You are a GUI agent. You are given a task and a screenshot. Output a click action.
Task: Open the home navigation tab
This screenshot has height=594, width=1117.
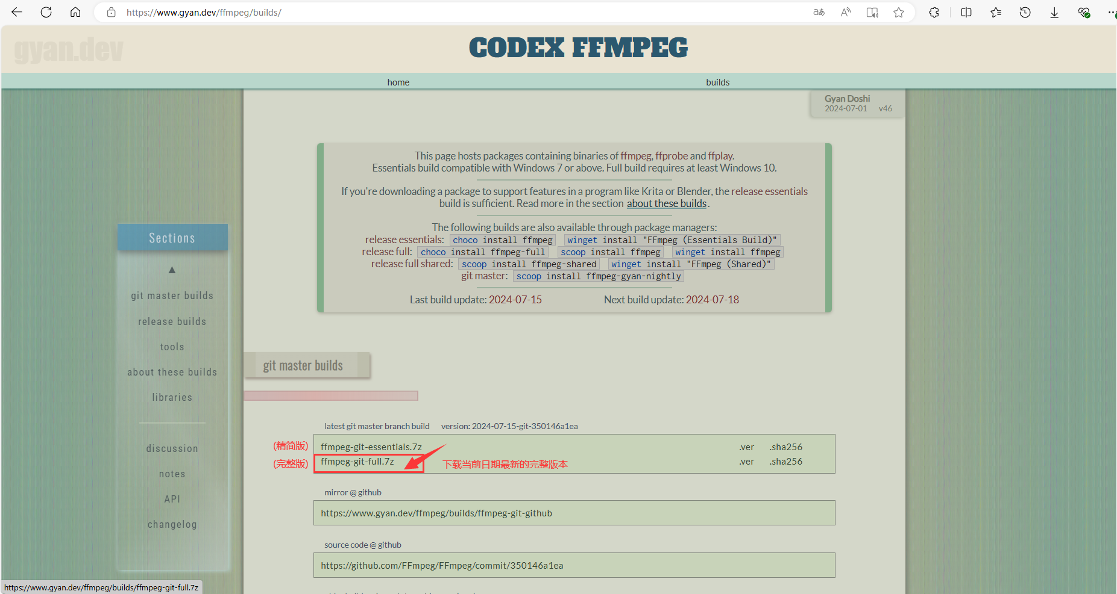(x=398, y=82)
